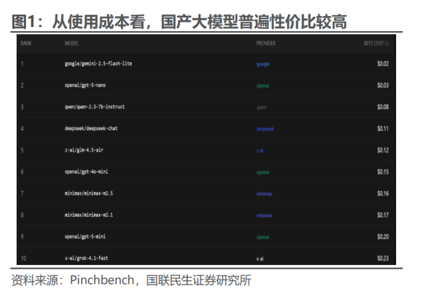Click the RANK column header
This screenshot has width=422, height=307.
coord(26,44)
